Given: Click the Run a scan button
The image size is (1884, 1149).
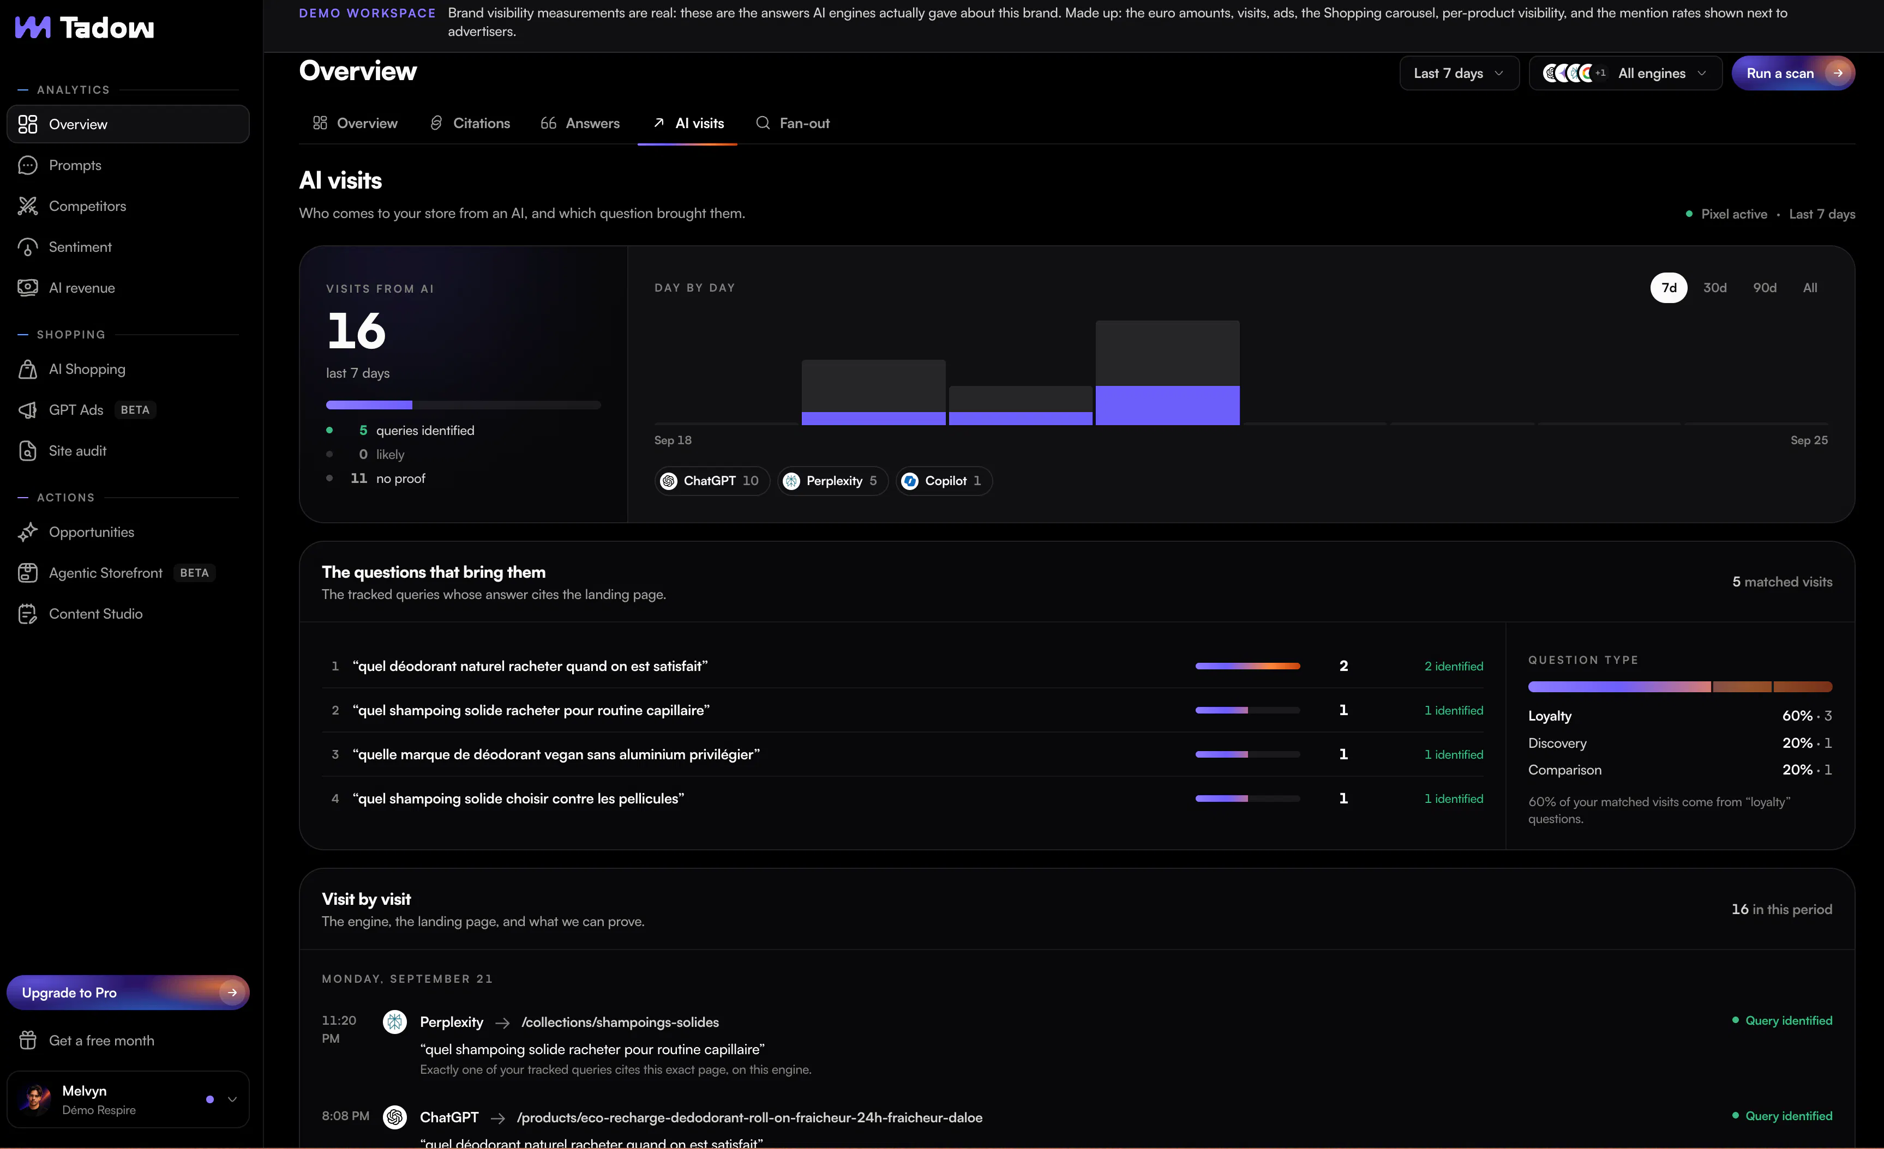Looking at the screenshot, I should click(1793, 74).
